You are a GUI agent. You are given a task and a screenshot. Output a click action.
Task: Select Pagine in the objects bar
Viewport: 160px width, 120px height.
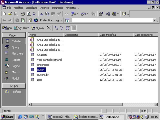[x=14, y=66]
